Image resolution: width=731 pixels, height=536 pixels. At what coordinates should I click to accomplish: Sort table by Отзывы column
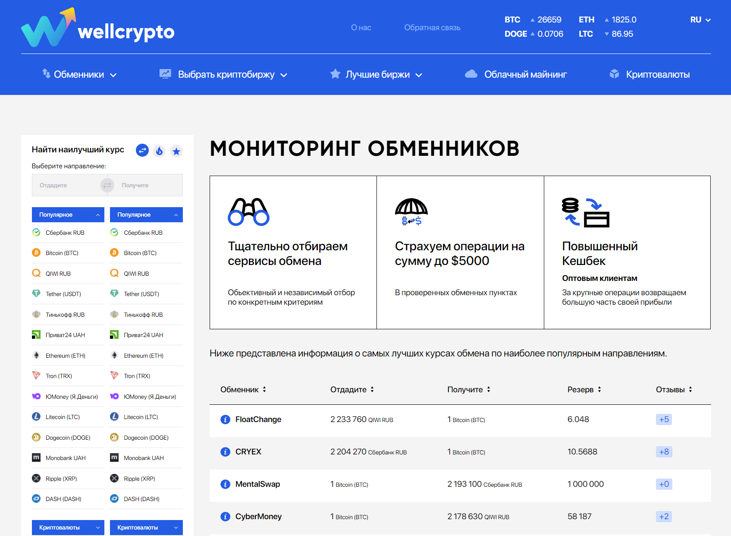[674, 390]
